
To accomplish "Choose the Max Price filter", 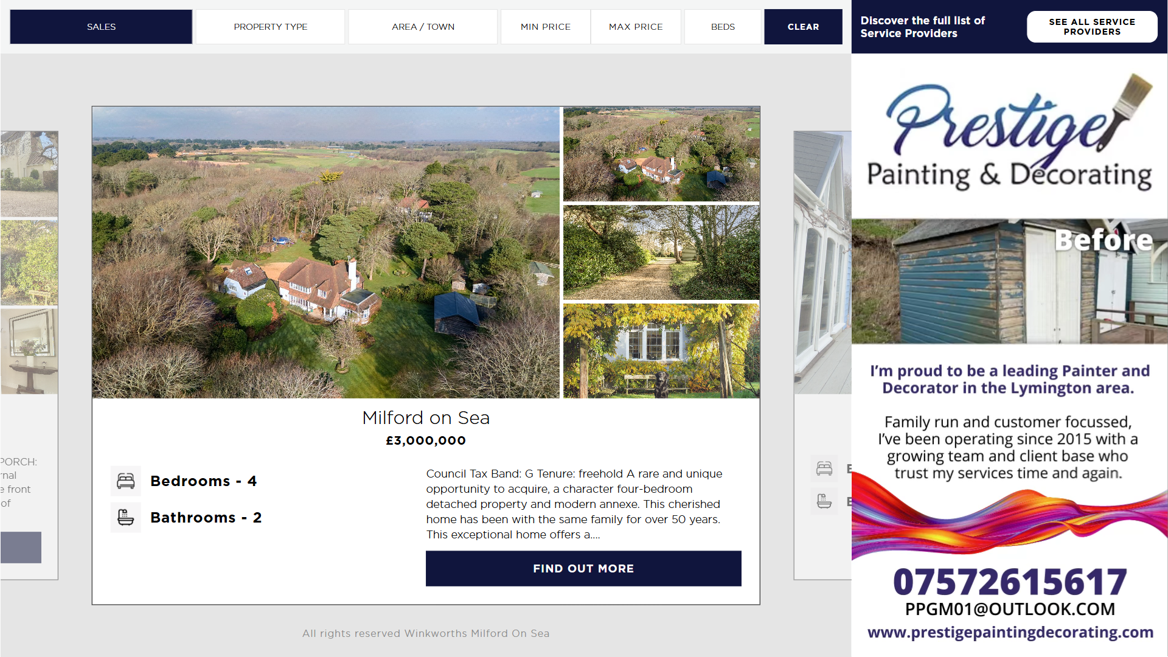I will coord(636,27).
